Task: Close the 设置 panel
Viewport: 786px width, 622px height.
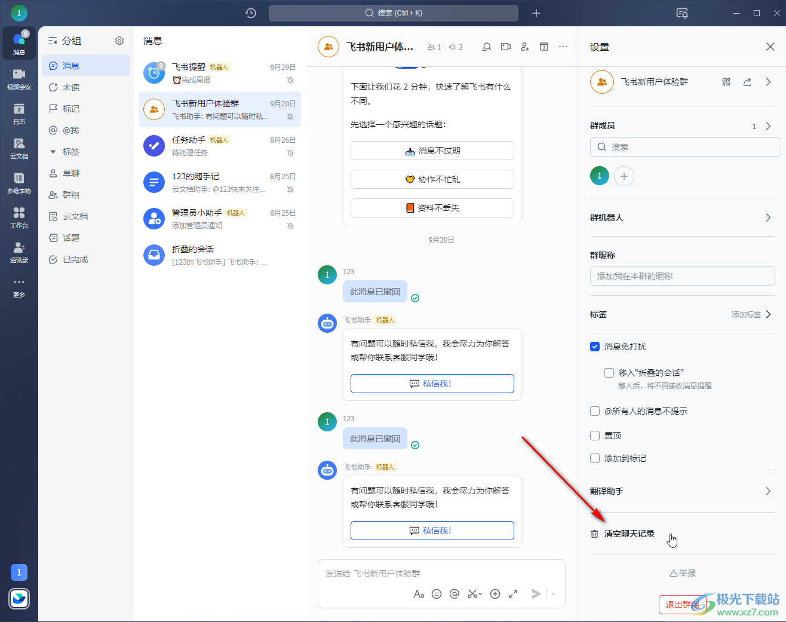Action: click(770, 47)
